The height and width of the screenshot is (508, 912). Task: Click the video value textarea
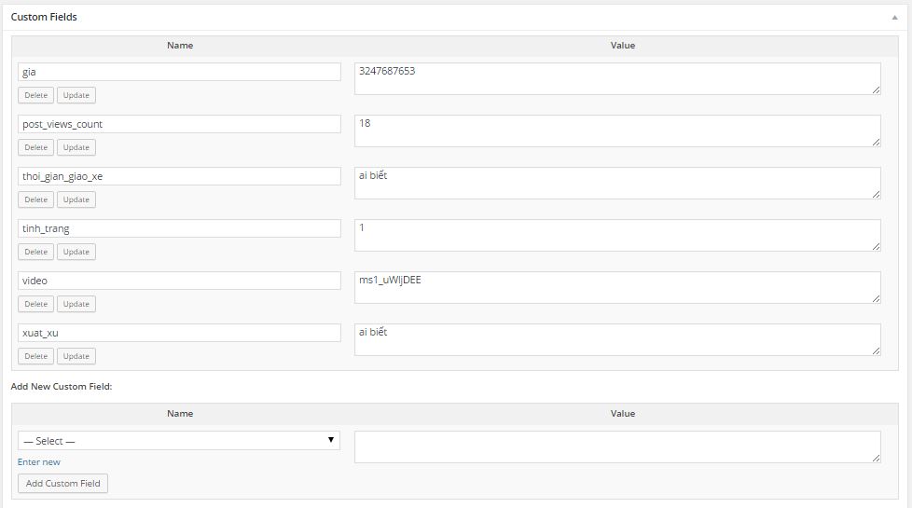coord(617,287)
